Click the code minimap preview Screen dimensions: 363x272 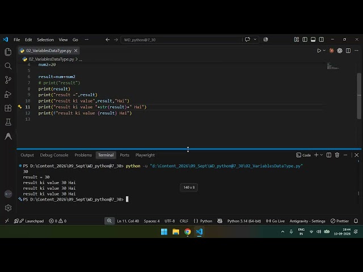pos(333,66)
